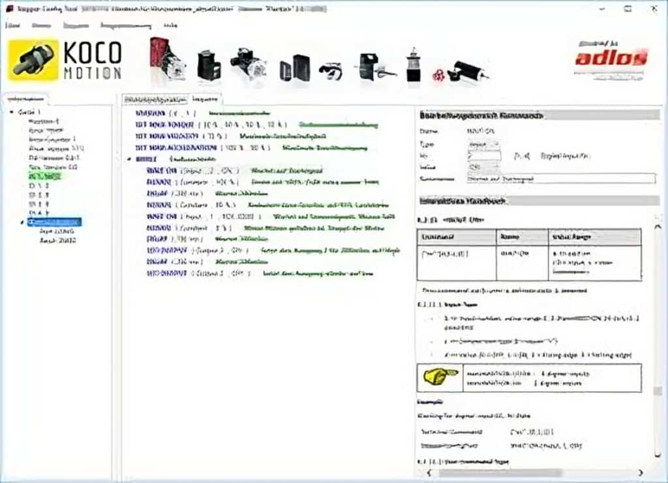Switch to the second tab in center panel
This screenshot has height=483, width=668.
pos(204,100)
